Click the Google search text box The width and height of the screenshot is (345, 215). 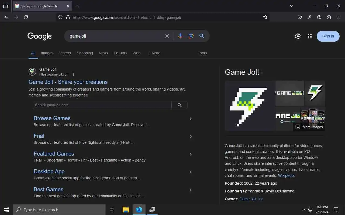(x=116, y=36)
